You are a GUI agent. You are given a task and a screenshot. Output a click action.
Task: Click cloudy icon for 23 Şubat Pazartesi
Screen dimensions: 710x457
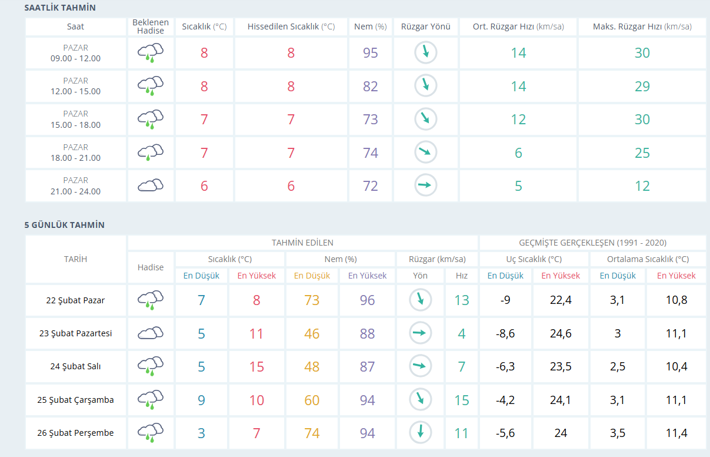point(151,333)
